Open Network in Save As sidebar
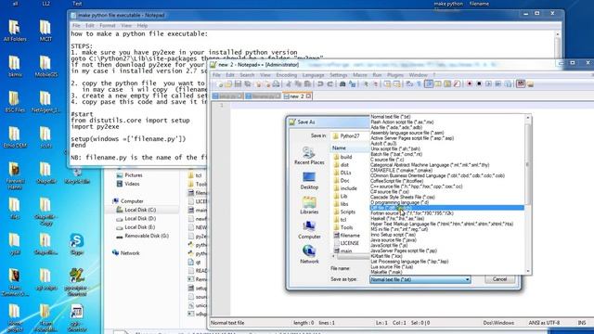This screenshot has width=594, height=334. click(x=309, y=255)
